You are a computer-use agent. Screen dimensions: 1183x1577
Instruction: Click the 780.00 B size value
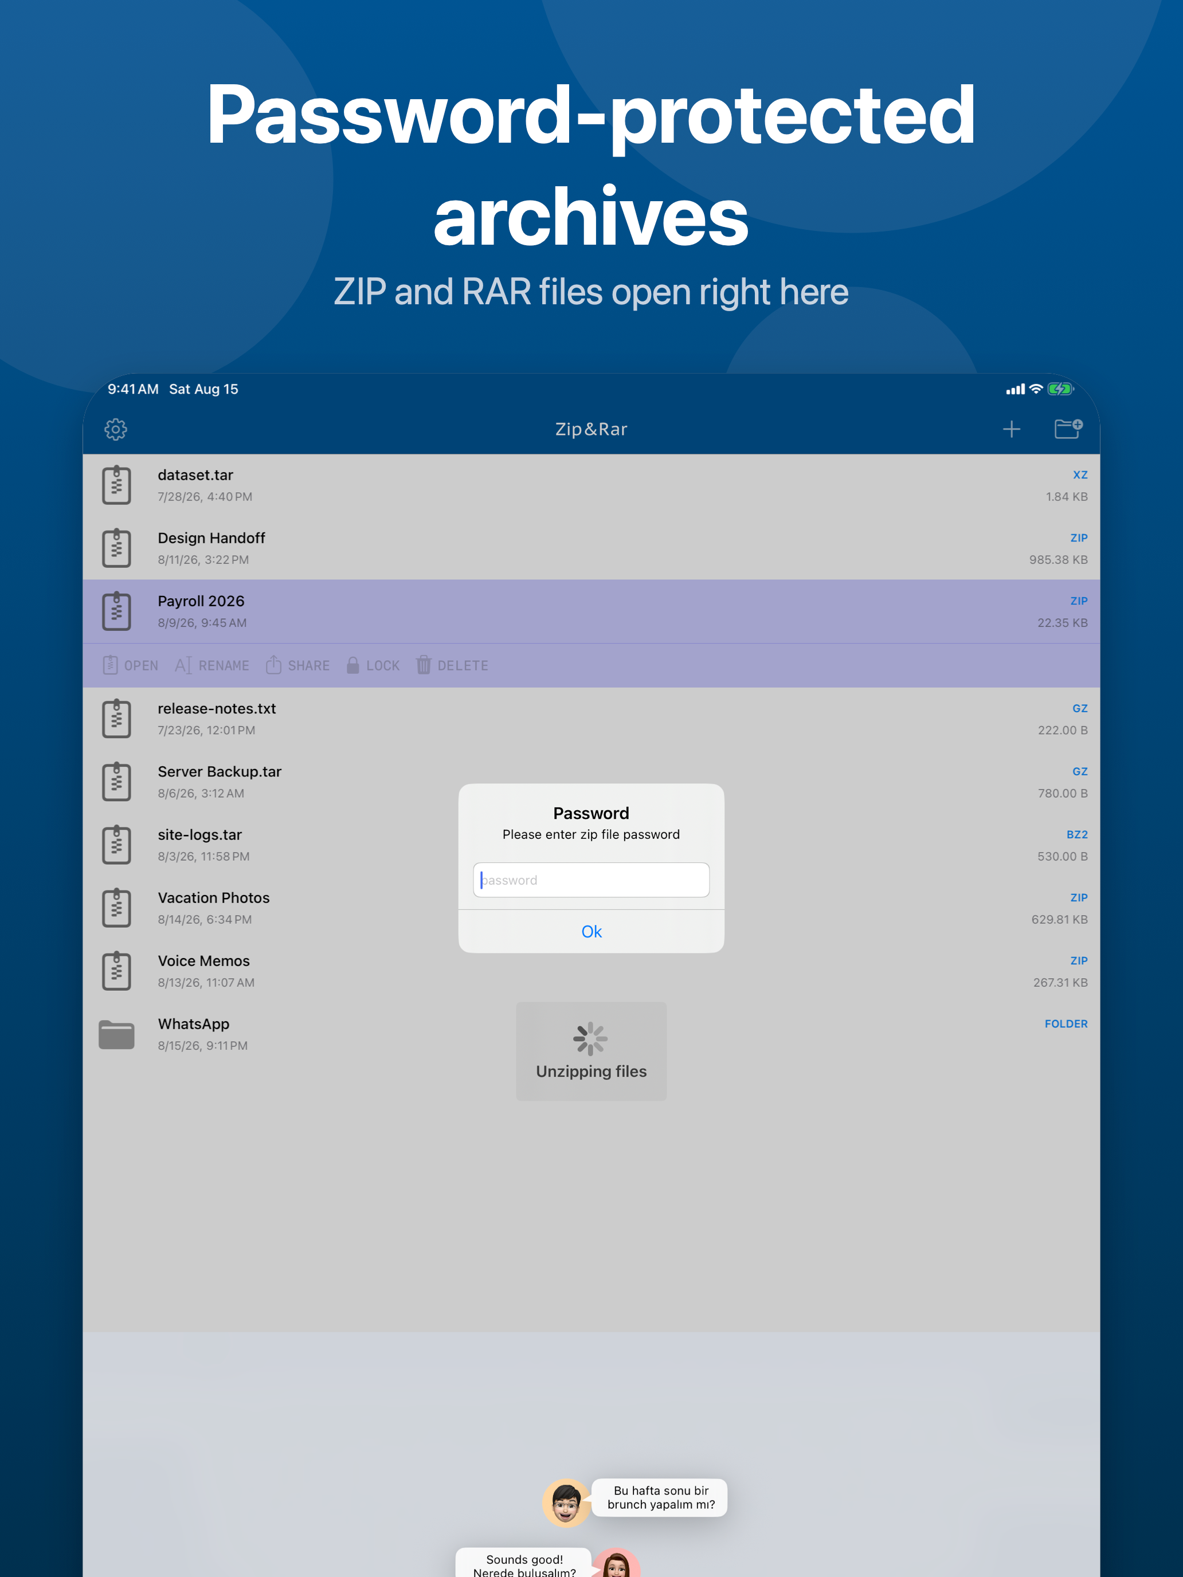(1063, 794)
